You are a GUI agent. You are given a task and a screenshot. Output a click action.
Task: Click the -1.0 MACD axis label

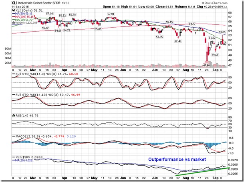pyautogui.click(x=231, y=153)
